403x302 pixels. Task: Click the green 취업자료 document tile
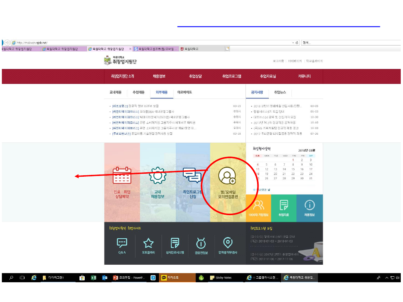click(x=284, y=208)
